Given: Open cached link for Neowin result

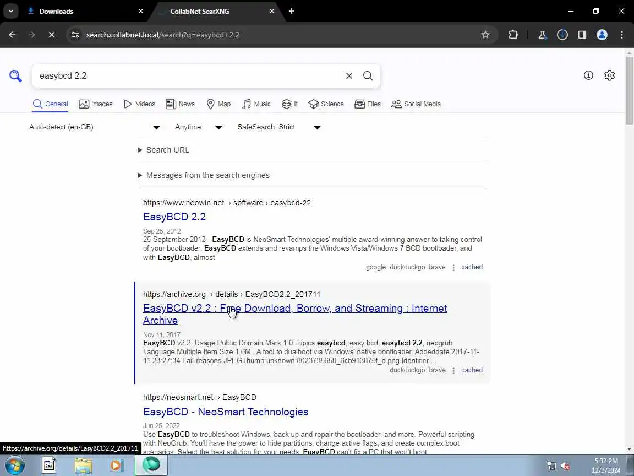Looking at the screenshot, I should tap(472, 267).
